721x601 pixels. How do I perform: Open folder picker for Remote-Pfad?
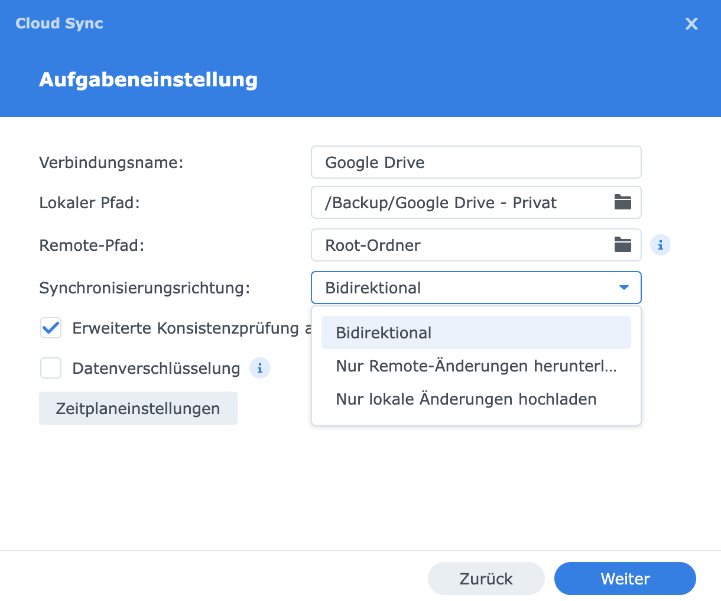click(622, 245)
